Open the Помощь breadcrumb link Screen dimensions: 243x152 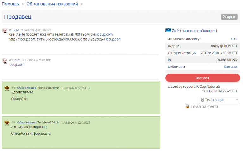point(10,4)
